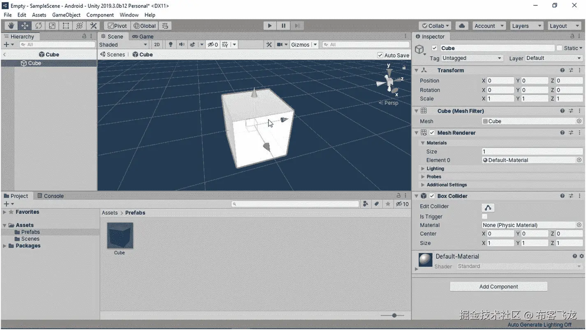This screenshot has height=330, width=586.
Task: Toggle scene view lighting
Action: [171, 44]
